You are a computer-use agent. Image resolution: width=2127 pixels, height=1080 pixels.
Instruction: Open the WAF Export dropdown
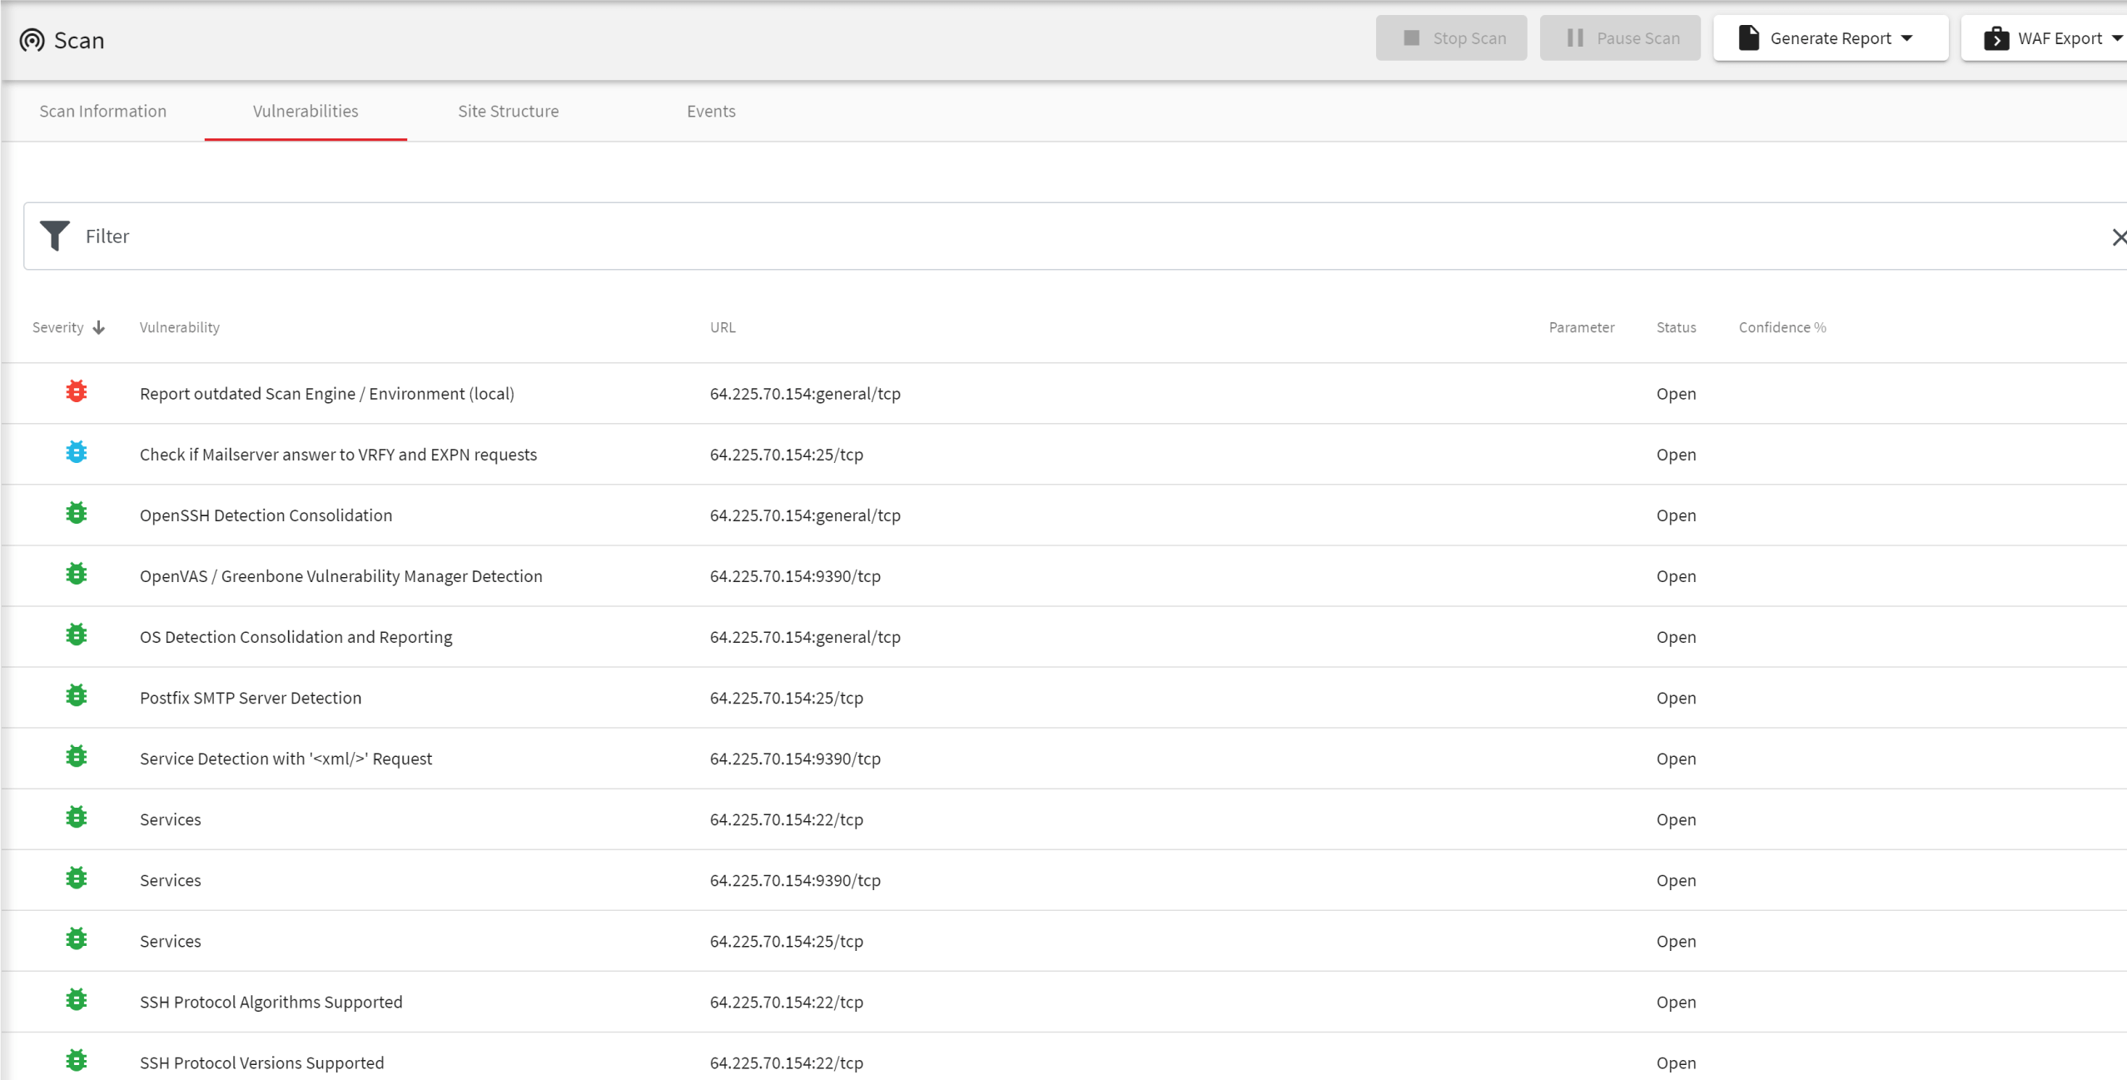(2045, 38)
